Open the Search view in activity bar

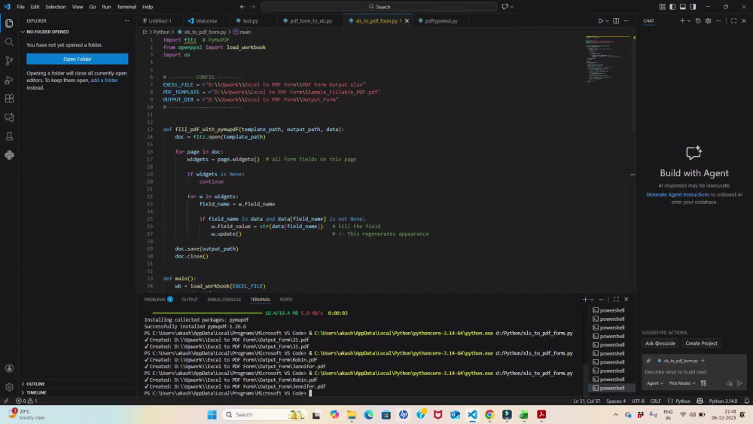(x=9, y=42)
